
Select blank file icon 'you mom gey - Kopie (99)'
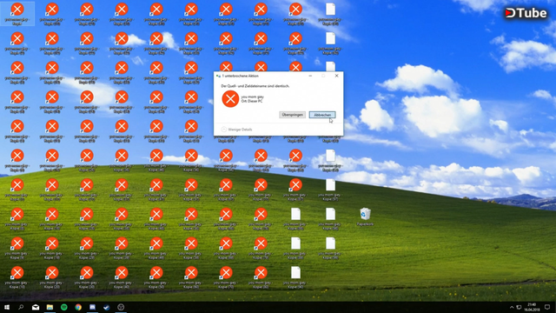click(x=330, y=248)
